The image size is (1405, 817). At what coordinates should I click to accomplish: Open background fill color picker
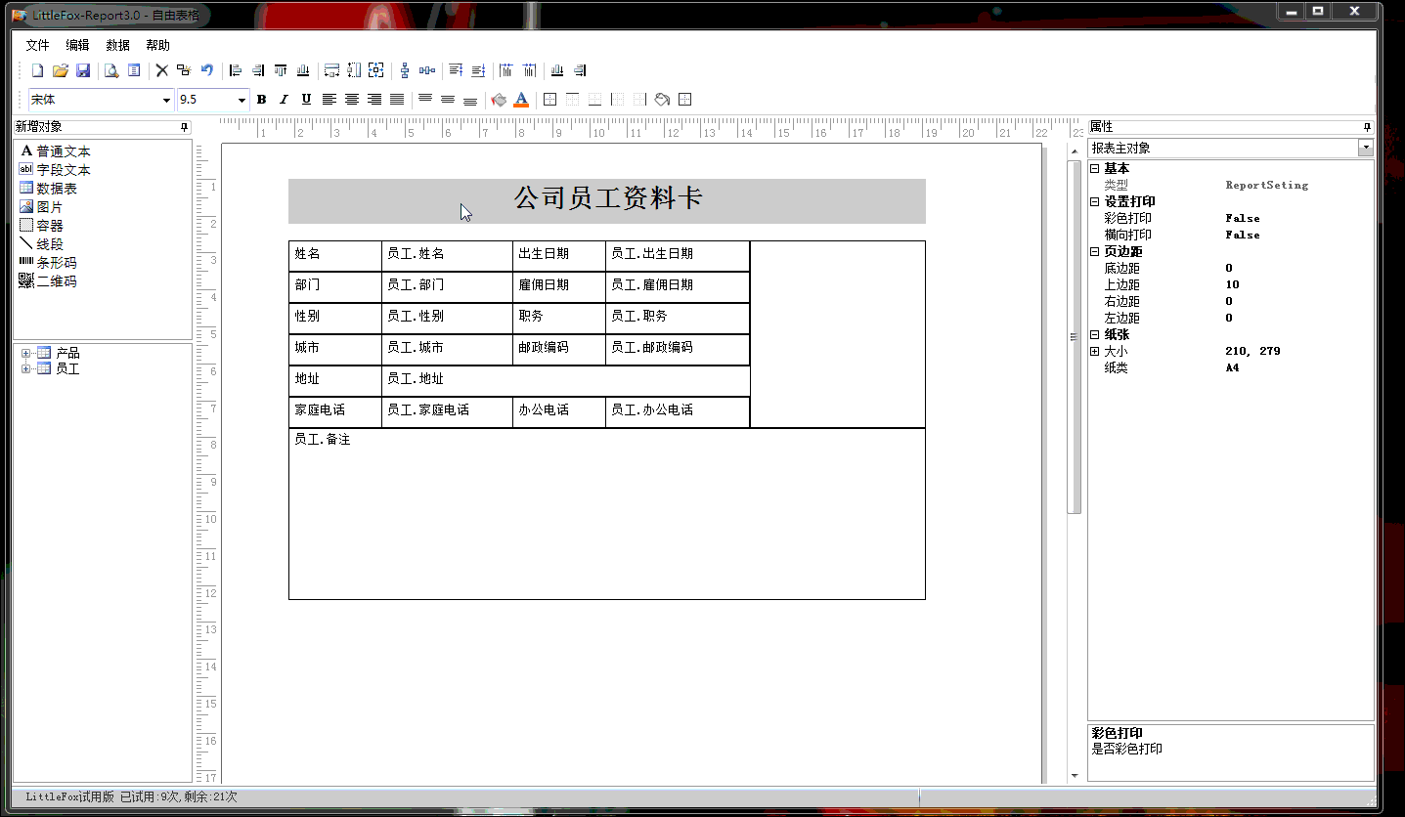click(499, 99)
